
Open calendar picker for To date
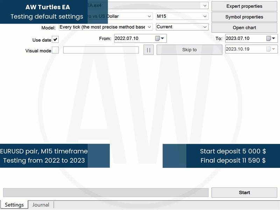tap(268, 38)
